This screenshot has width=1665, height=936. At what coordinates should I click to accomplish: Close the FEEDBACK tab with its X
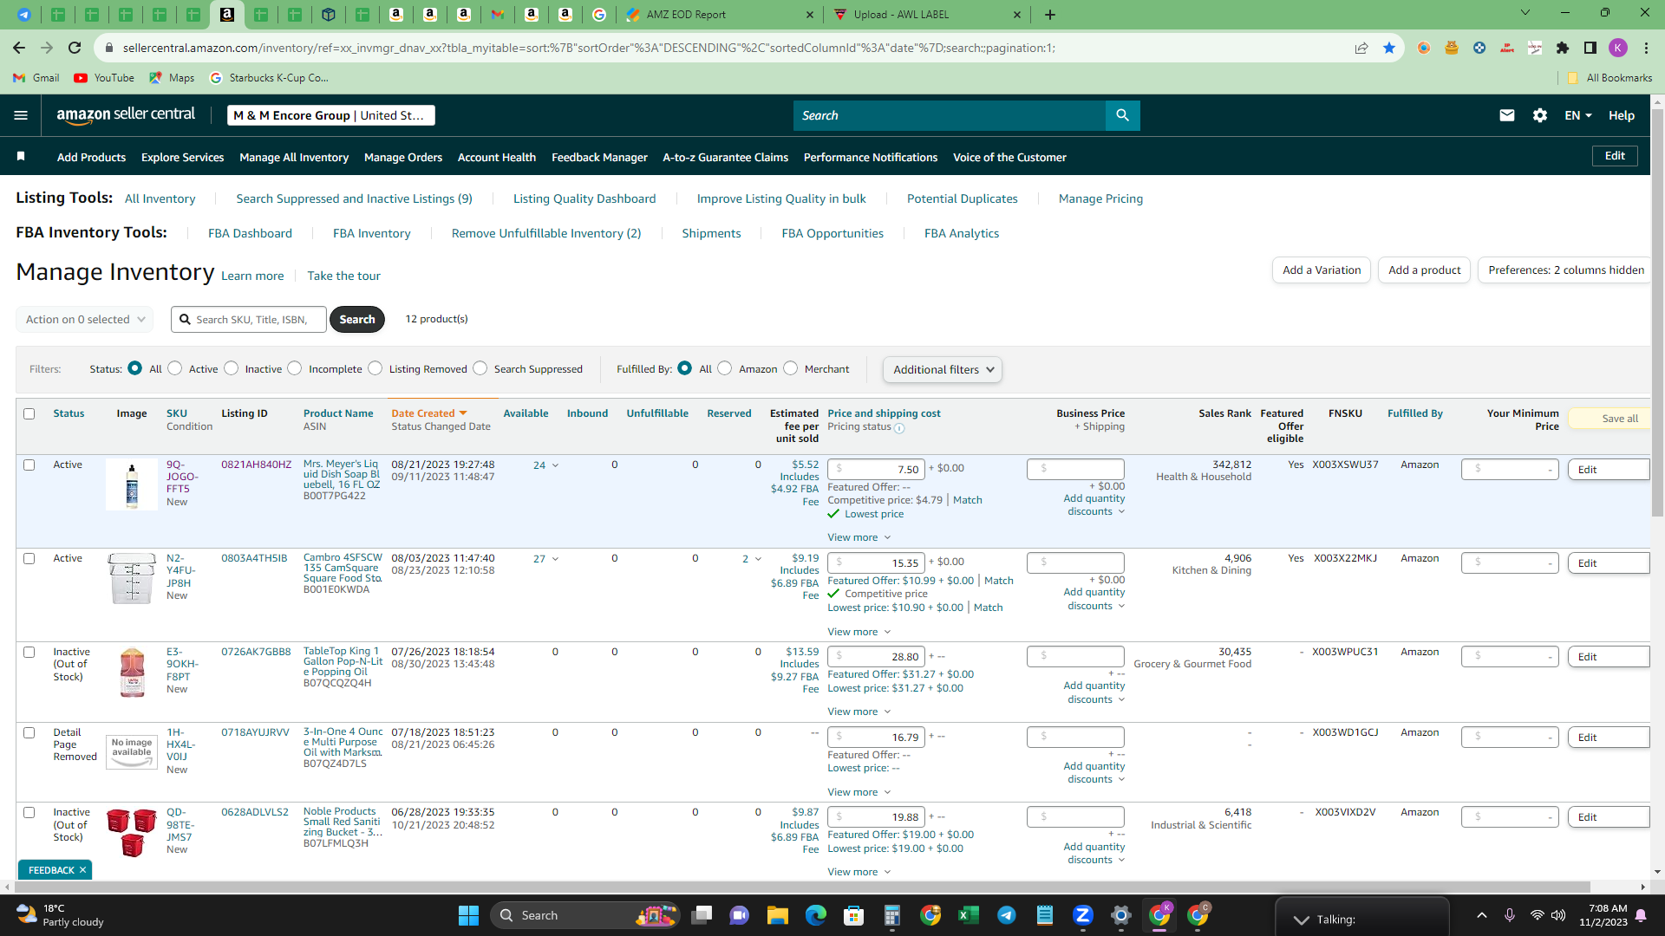82,870
